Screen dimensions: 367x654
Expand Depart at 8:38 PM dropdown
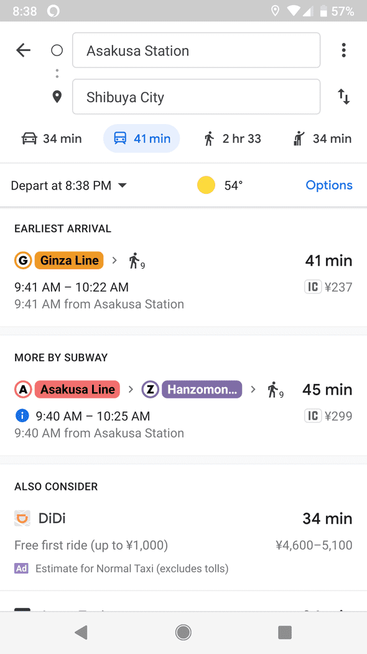coord(68,185)
